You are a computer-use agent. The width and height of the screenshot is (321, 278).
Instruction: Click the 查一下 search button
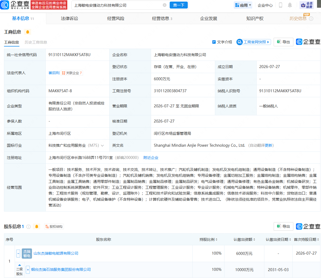pyautogui.click(x=179, y=5)
